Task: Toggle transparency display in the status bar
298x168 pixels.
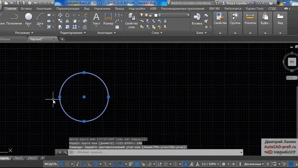Action: (x=137, y=164)
